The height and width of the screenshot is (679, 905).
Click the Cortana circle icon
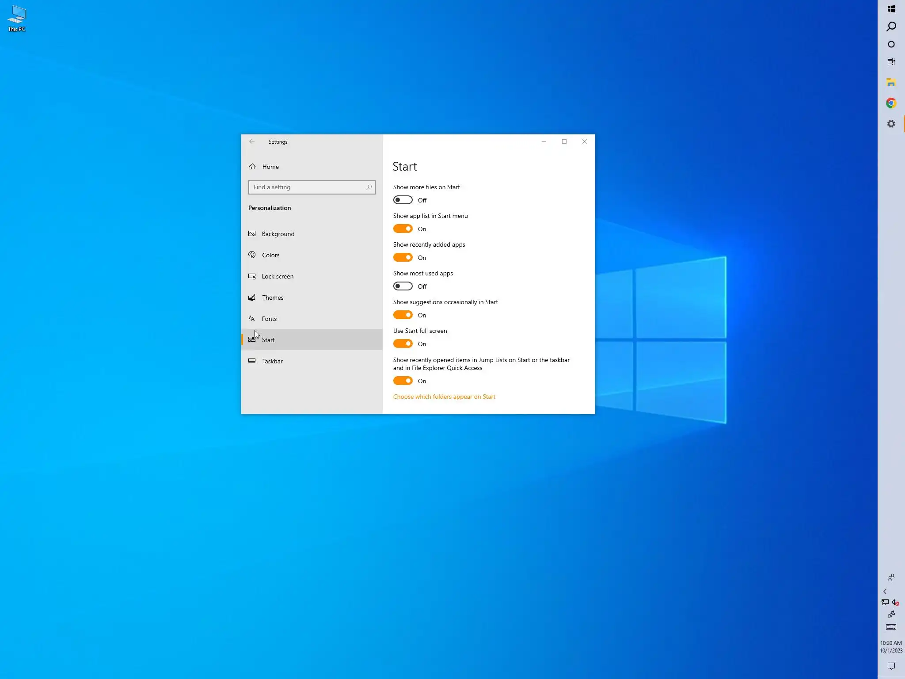891,44
